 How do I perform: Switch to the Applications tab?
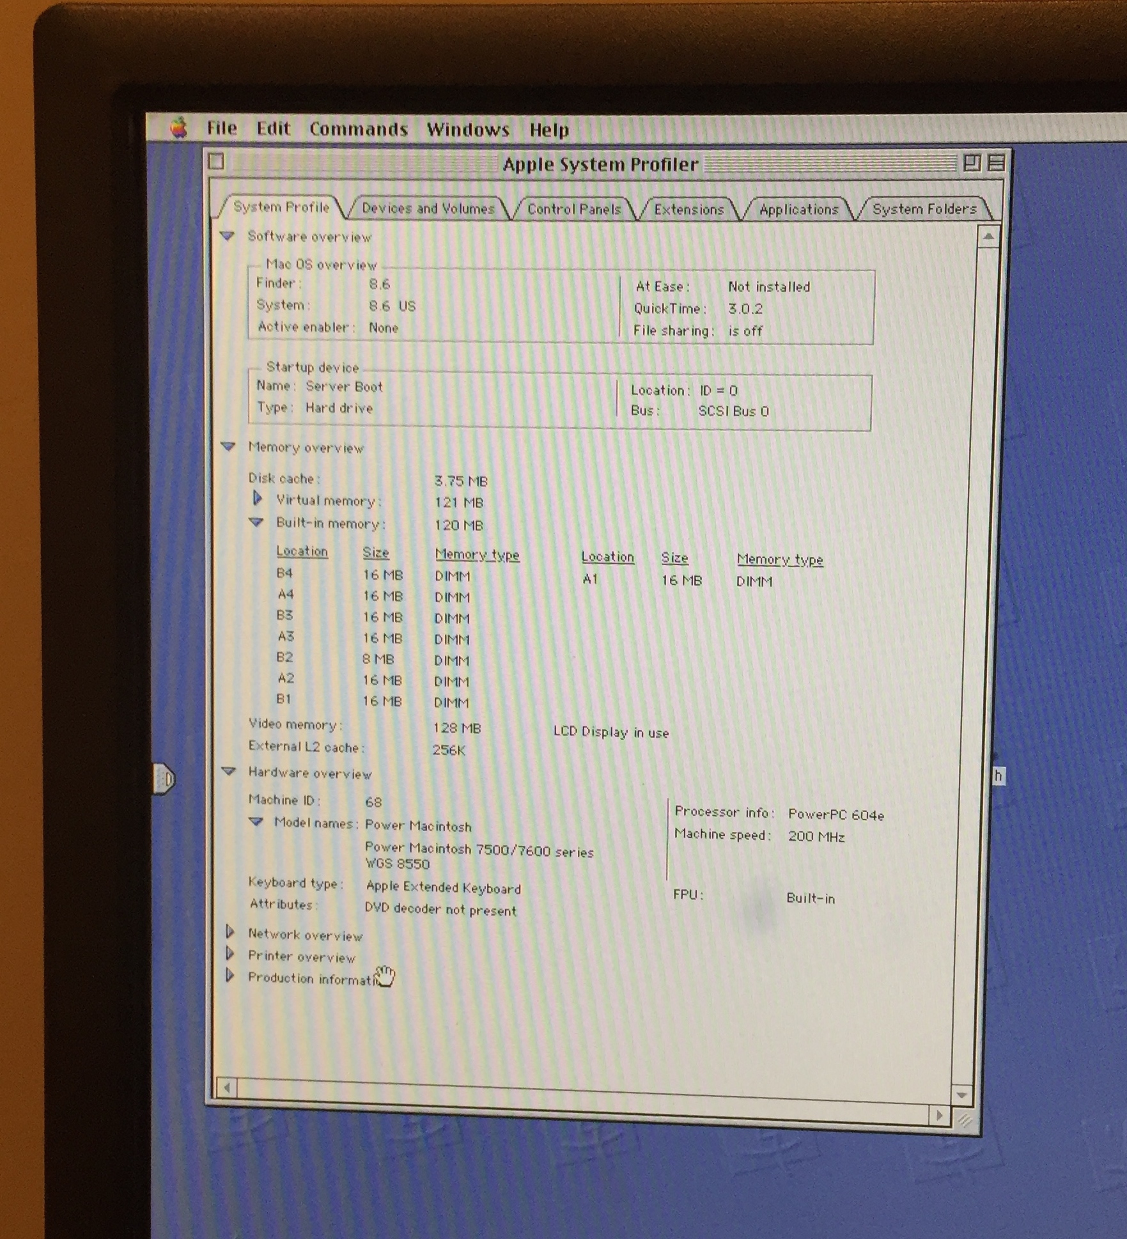coord(798,209)
